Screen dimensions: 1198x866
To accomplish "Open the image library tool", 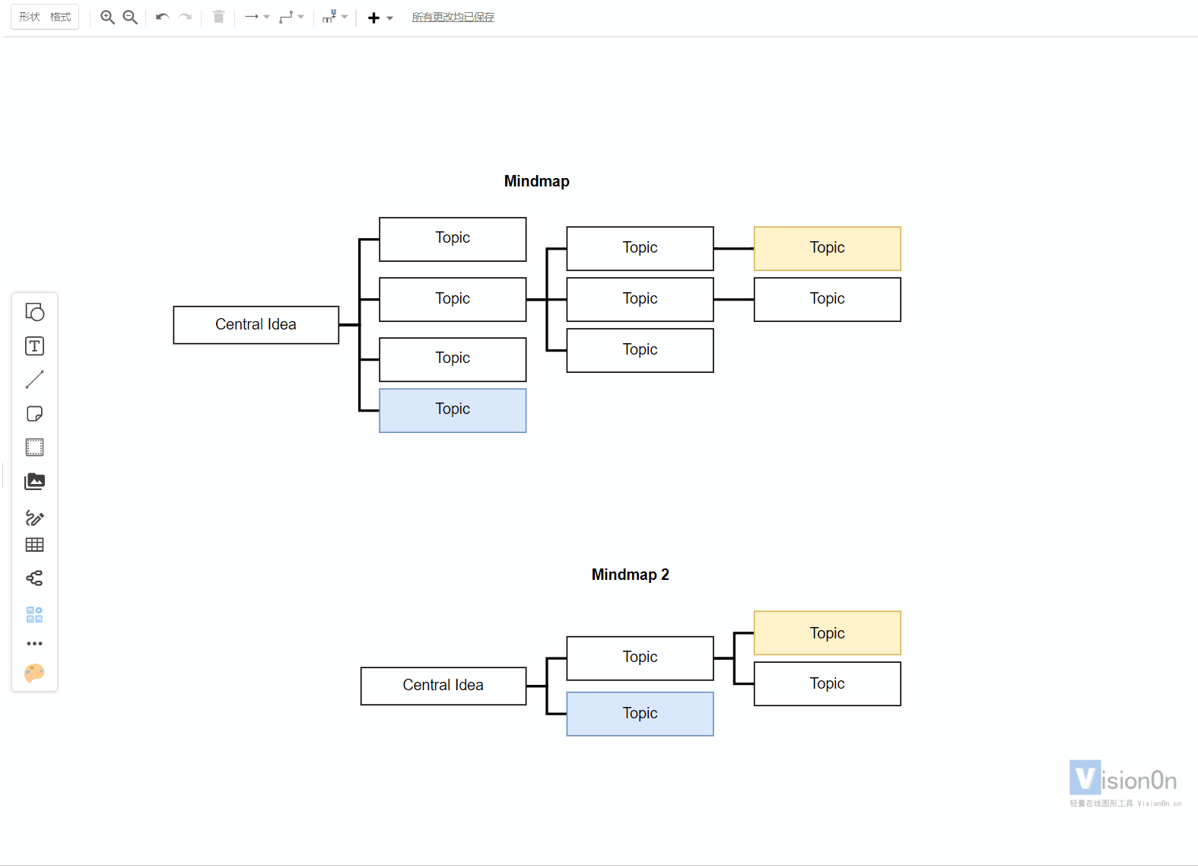I will [34, 481].
